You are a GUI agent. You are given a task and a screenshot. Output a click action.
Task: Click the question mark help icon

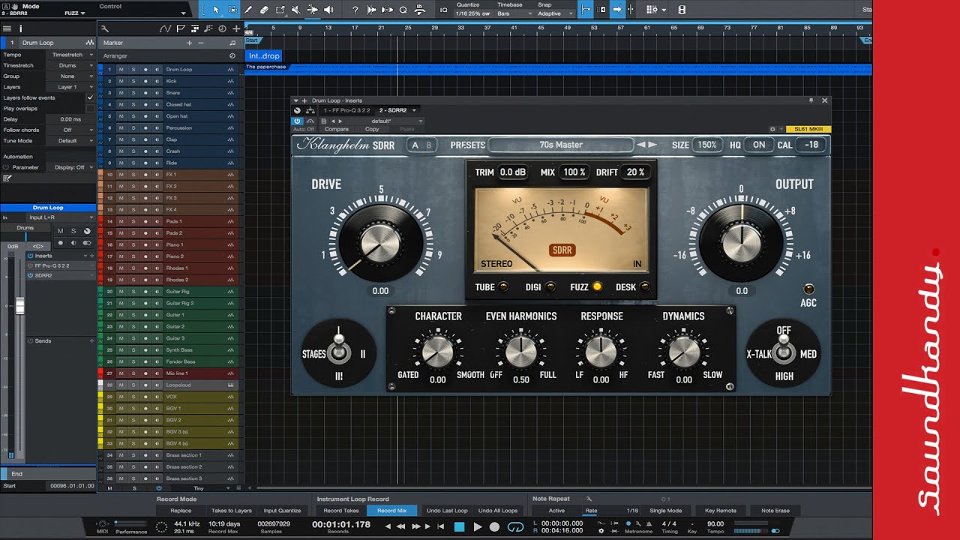pyautogui.click(x=355, y=10)
